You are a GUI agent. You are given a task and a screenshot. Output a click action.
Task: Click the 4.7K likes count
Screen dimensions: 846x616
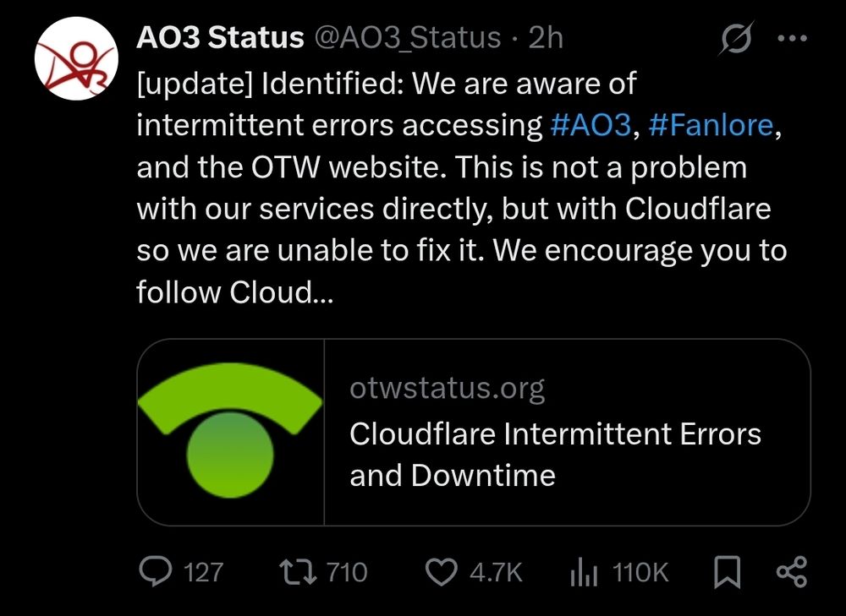(496, 572)
